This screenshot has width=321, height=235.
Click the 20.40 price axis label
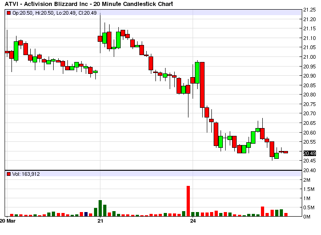(310, 170)
